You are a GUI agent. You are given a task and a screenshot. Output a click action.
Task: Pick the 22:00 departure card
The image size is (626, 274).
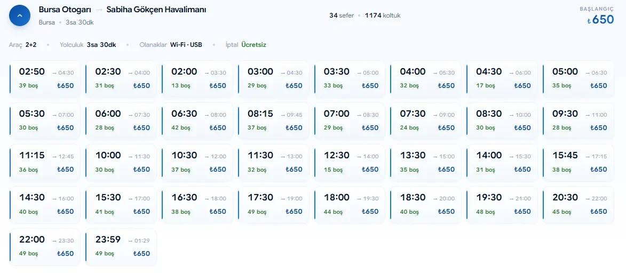point(45,247)
